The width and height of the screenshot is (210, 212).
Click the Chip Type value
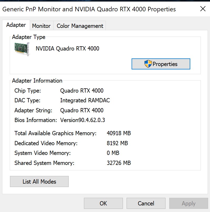click(x=82, y=91)
